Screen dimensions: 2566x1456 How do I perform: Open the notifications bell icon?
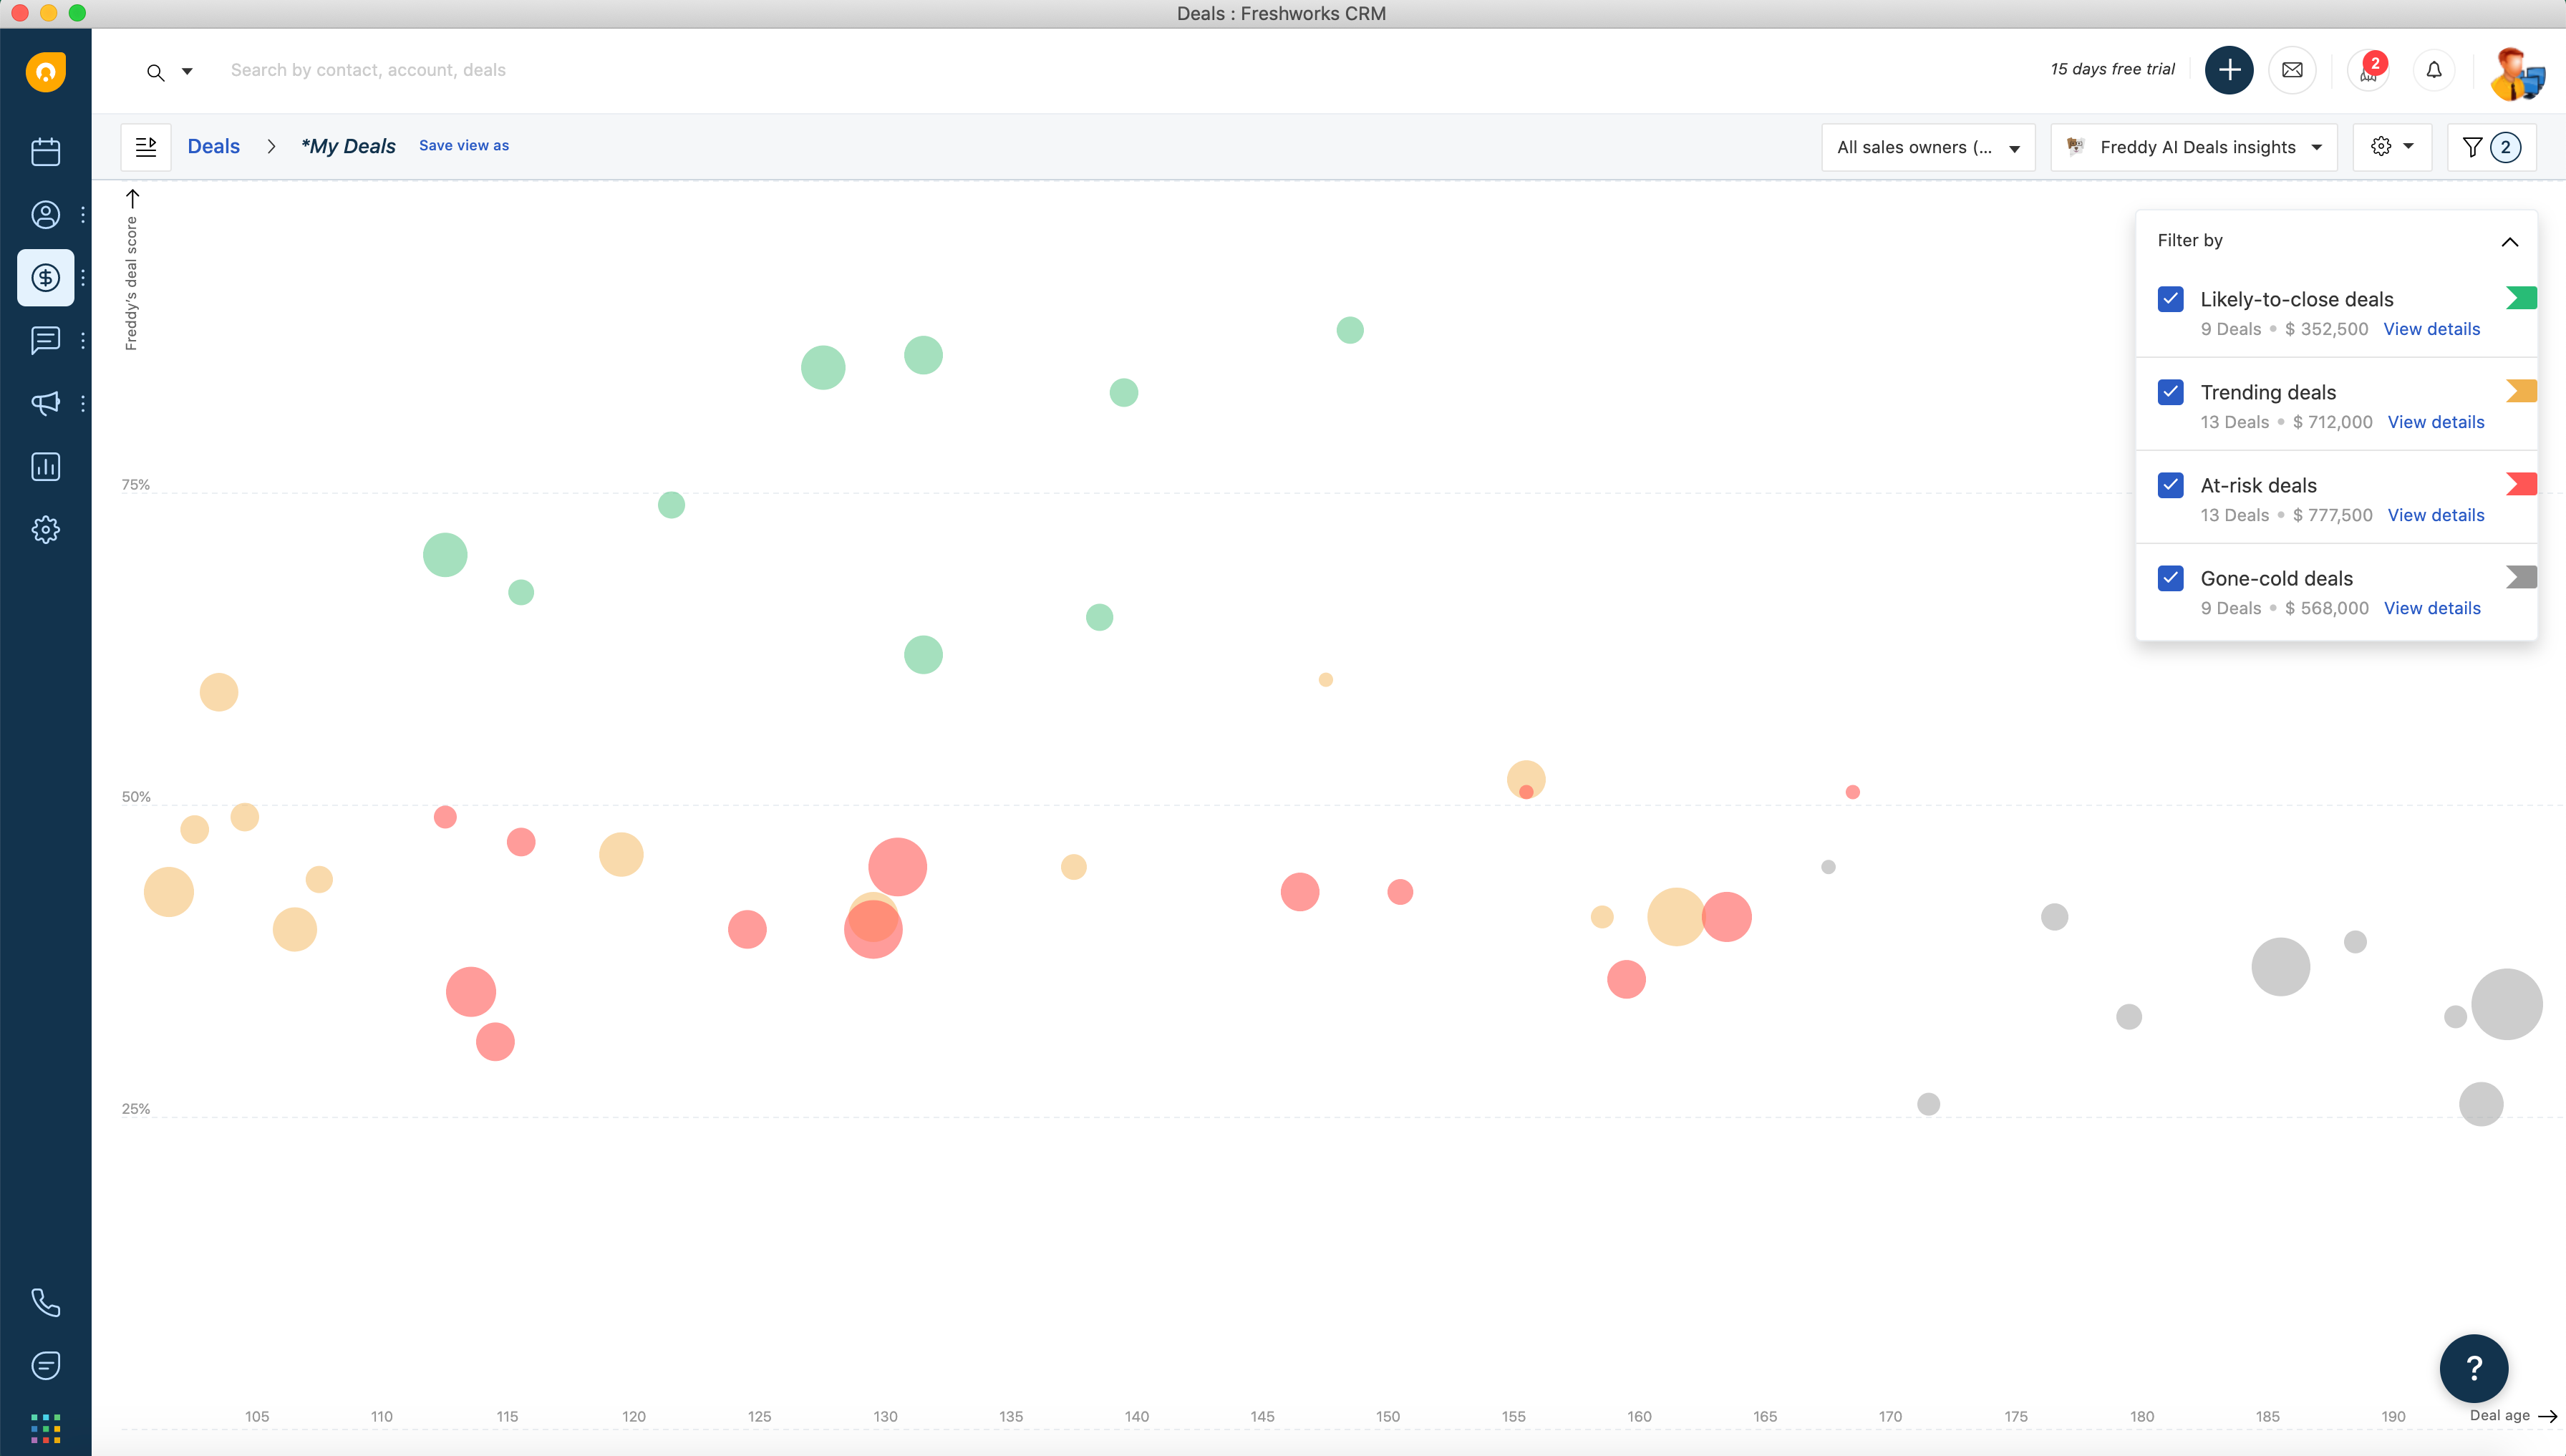point(2434,70)
